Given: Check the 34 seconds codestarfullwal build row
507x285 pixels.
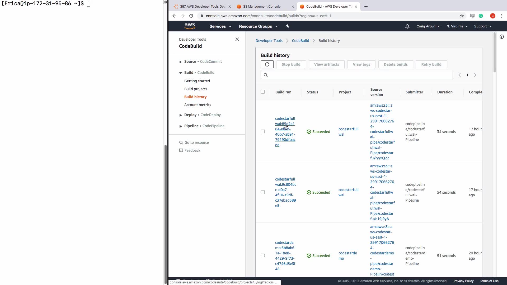Looking at the screenshot, I should tap(262, 131).
